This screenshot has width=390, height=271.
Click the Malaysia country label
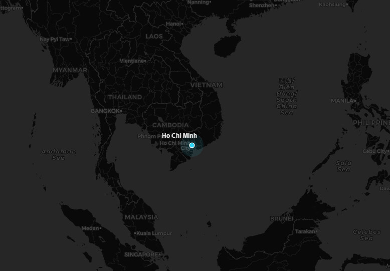[x=141, y=217]
